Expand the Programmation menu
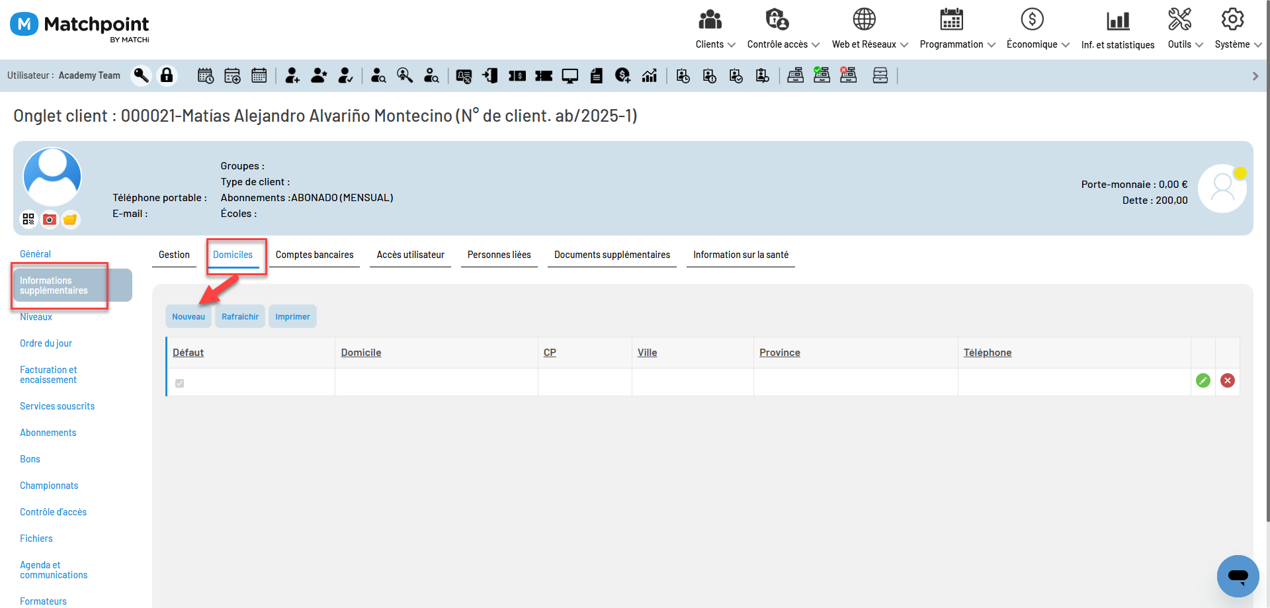The width and height of the screenshot is (1270, 608). 957,30
